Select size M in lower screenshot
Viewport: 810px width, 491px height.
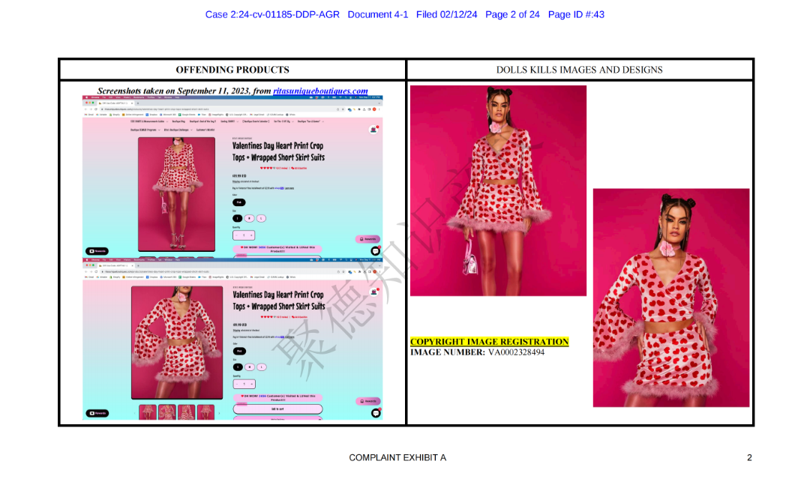pyautogui.click(x=250, y=367)
